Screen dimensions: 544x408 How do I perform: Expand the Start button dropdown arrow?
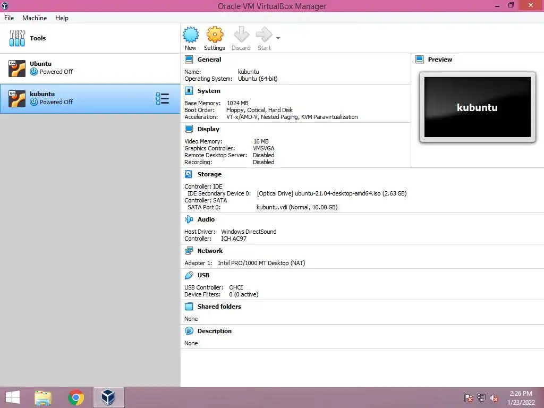point(278,38)
